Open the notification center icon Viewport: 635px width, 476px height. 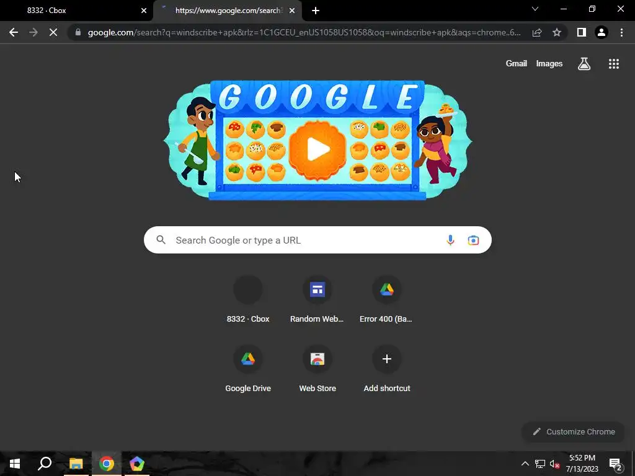(616, 464)
